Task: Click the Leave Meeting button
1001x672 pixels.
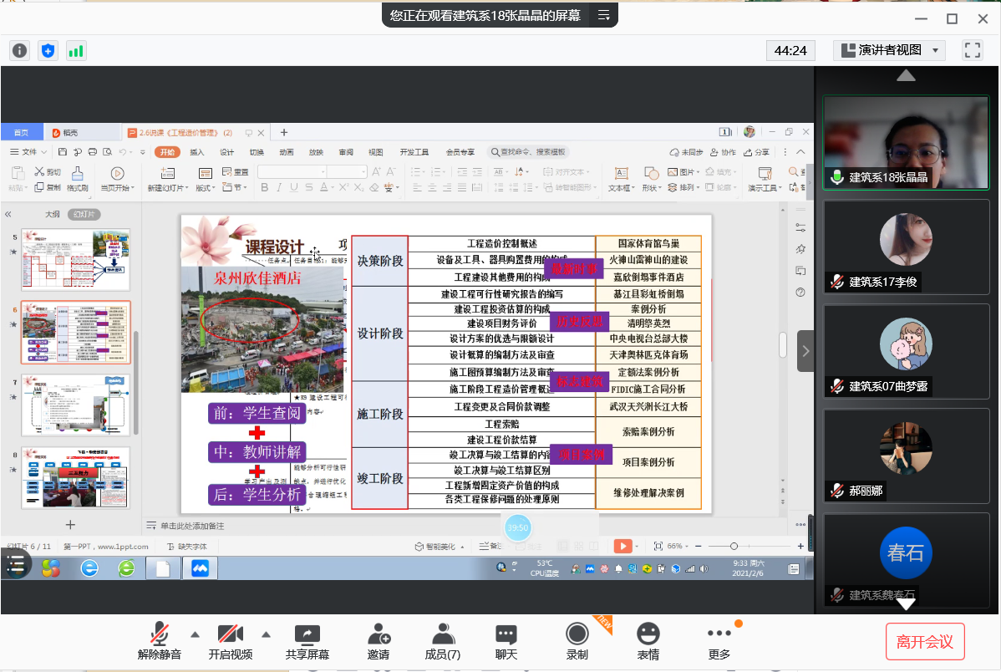Action: tap(925, 642)
